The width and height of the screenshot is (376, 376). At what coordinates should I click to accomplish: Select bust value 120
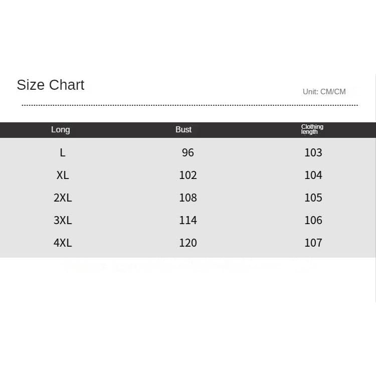[x=188, y=243]
